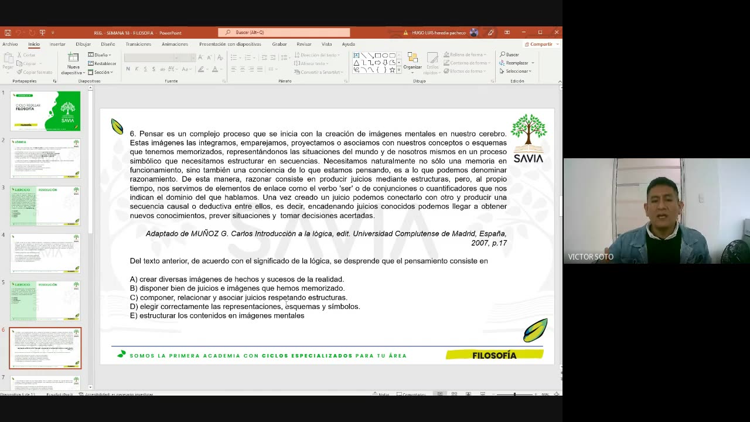The image size is (750, 422).
Task: Select the triangle shape in gallery
Action: tap(356, 63)
